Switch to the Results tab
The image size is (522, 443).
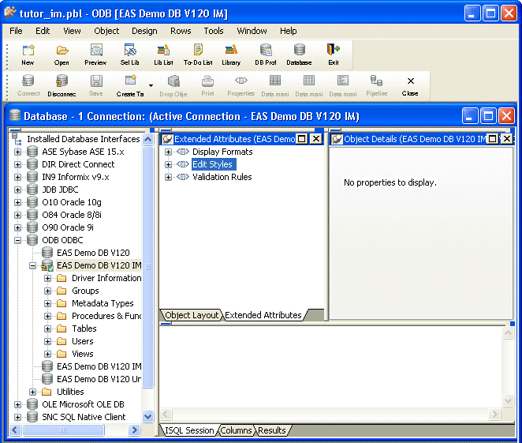coord(272,430)
